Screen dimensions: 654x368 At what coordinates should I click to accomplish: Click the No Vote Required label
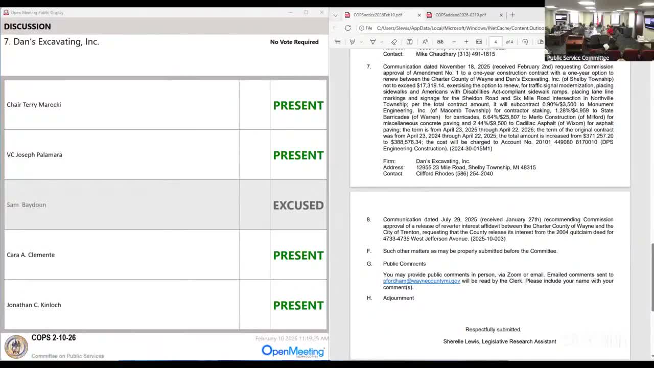click(294, 42)
